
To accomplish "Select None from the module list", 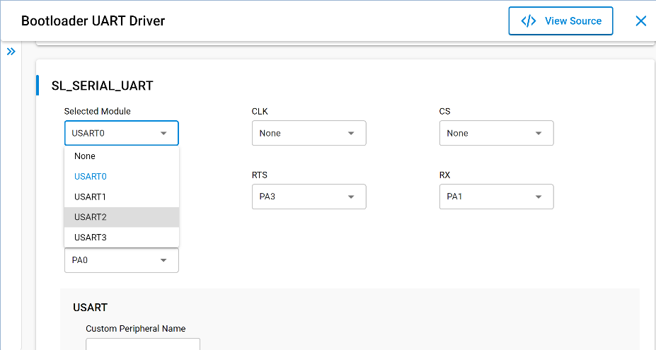I will tap(85, 156).
